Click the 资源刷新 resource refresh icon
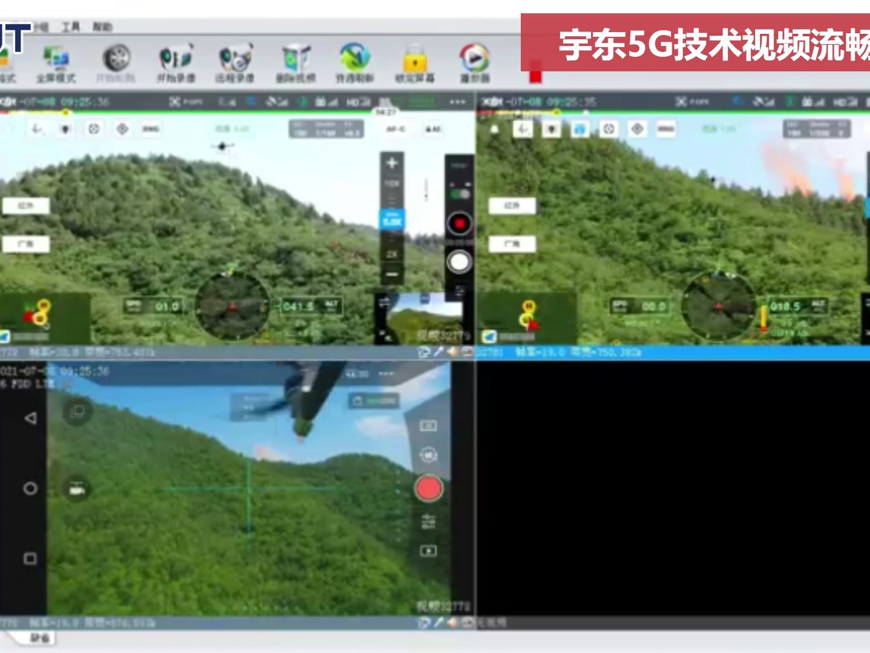 (x=351, y=57)
